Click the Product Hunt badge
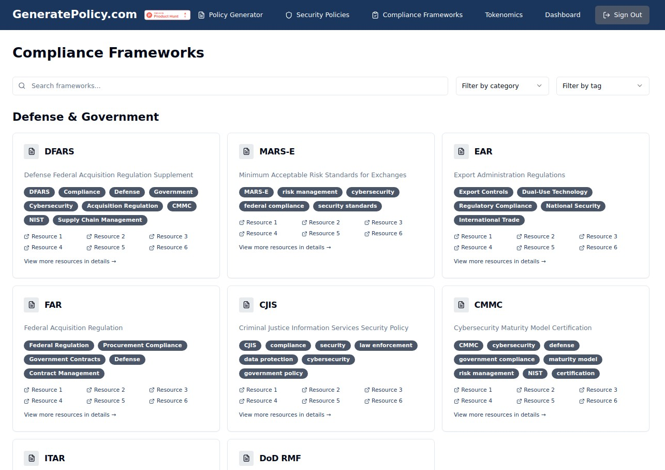665x470 pixels. (167, 15)
